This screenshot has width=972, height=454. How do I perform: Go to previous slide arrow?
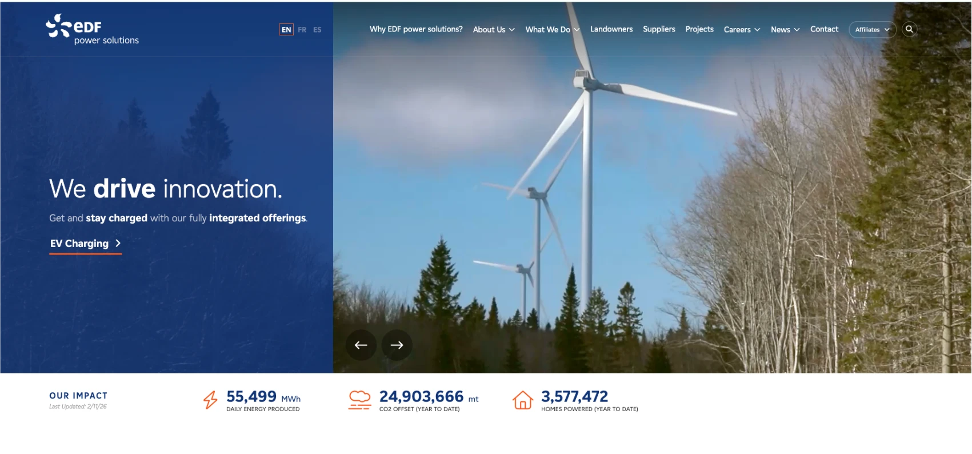[361, 345]
